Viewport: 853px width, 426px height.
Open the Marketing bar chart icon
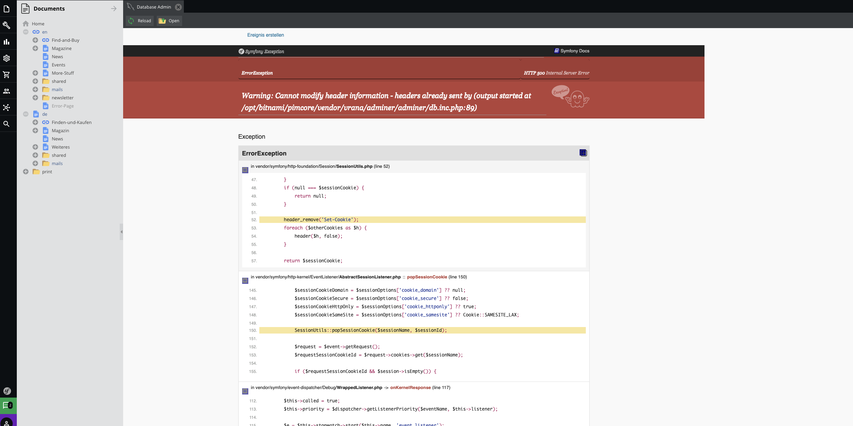tap(7, 42)
